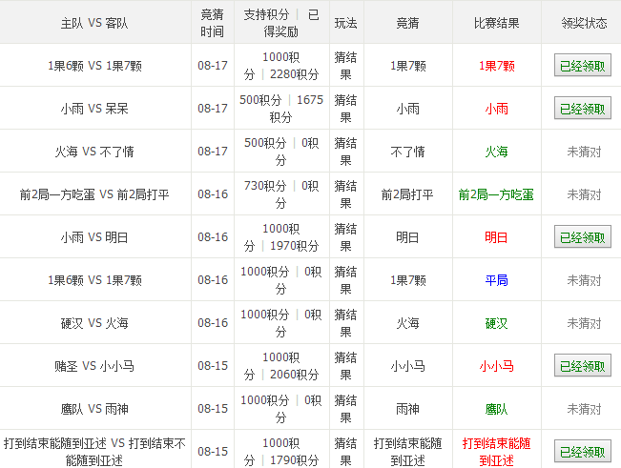Click the 比赛结果 column header
The image size is (621, 468).
pyautogui.click(x=496, y=22)
